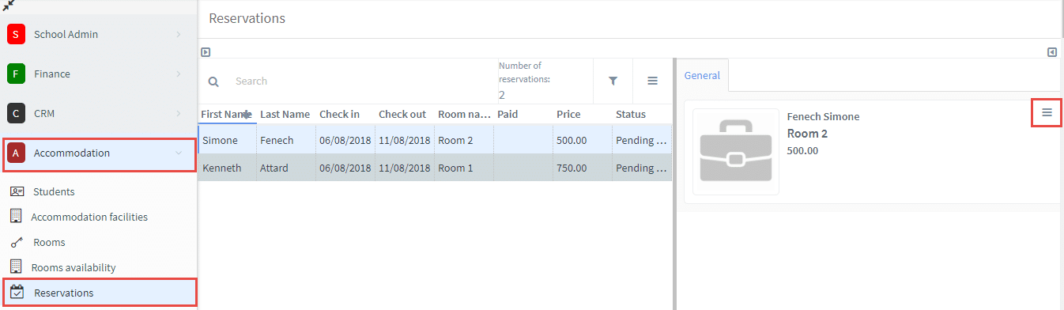
Task: Click Simone's 06/08/2018 check in cell
Action: [x=345, y=141]
